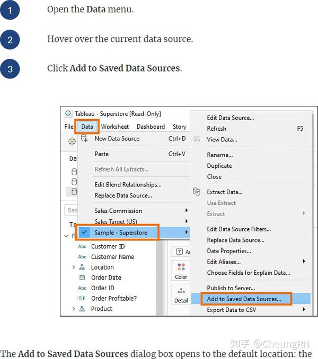Click the Tableau start page toolbar icon

coord(72,141)
